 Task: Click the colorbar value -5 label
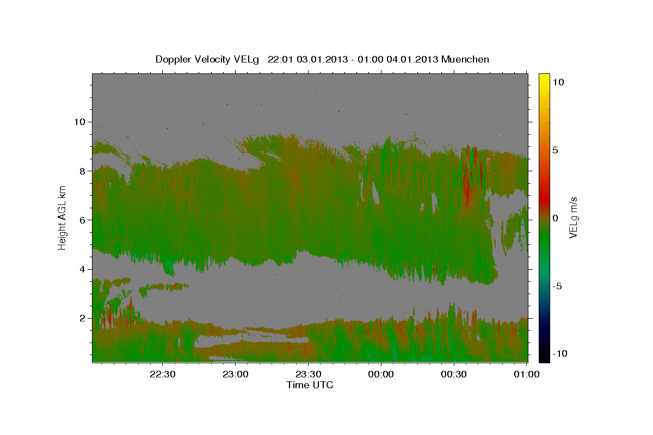point(558,286)
